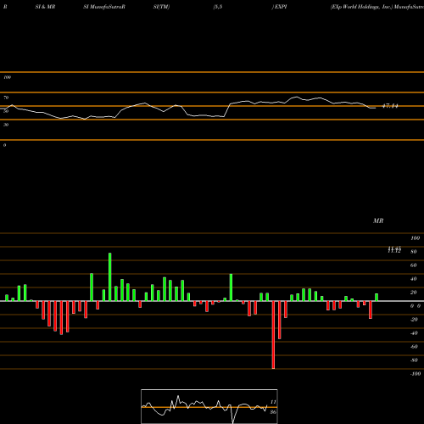This screenshot has width=424, height=424.
Task: Click the MR axis label -100
Action: (416, 374)
